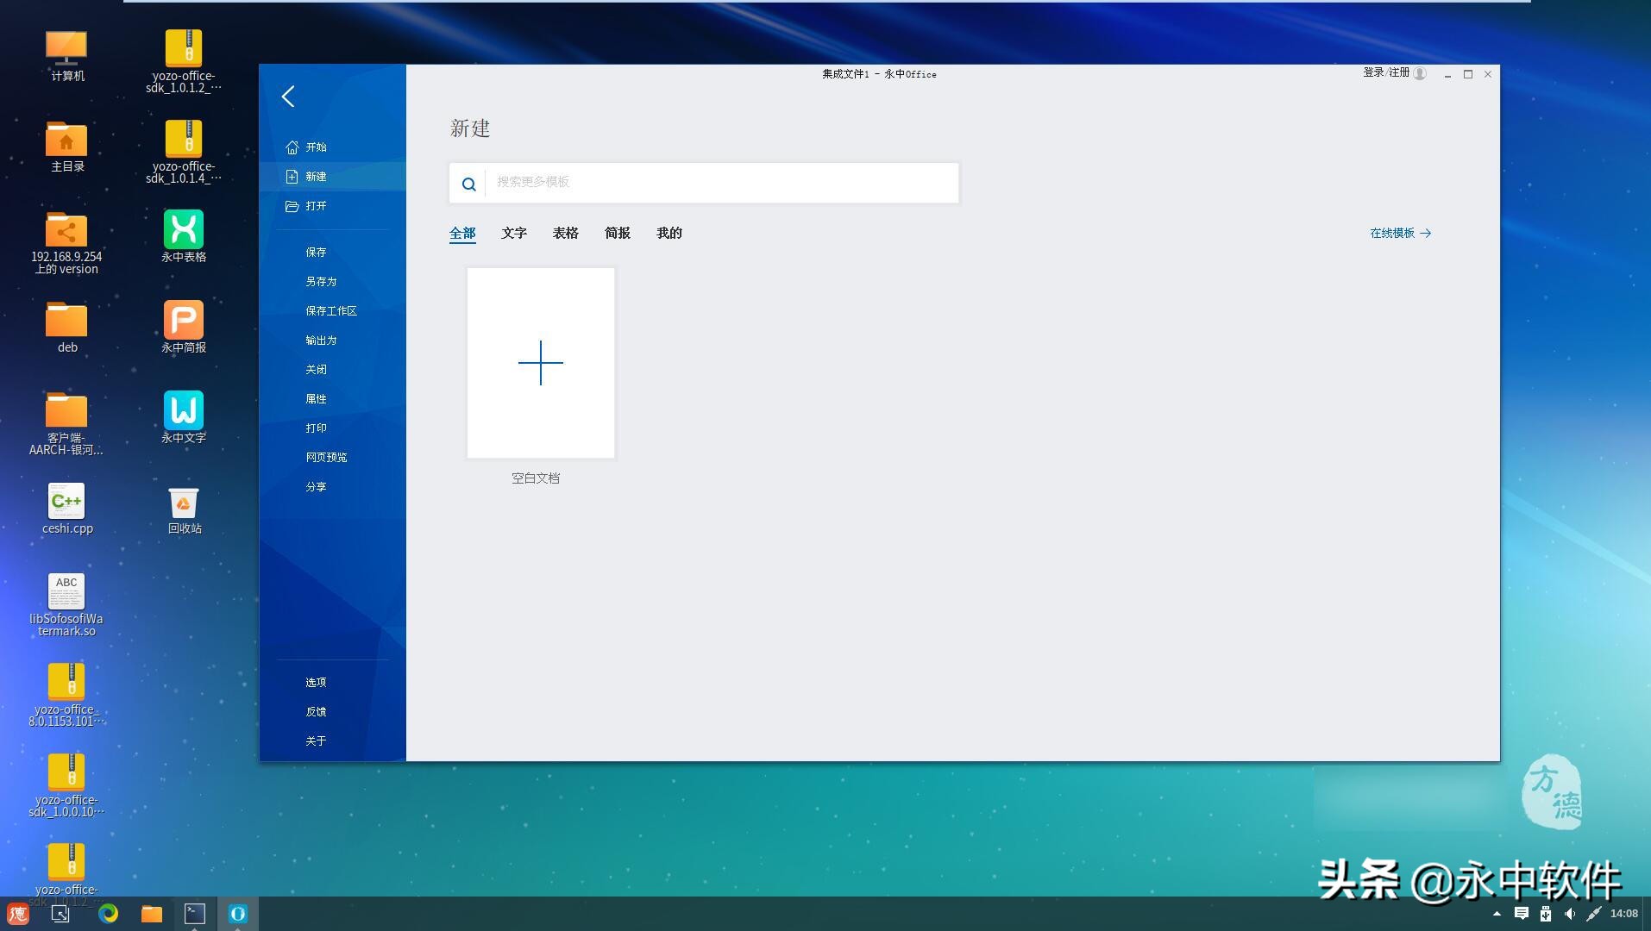The width and height of the screenshot is (1651, 931).
Task: Create a 空白文档 via plus thumbnail
Action: coord(541,363)
